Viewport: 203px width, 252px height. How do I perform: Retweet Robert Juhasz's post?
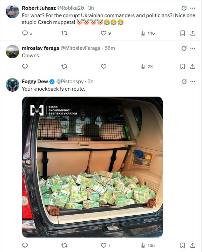64,33
